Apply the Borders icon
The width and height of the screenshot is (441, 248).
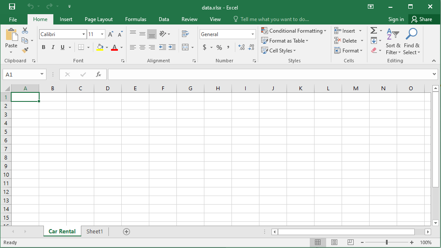coord(81,47)
